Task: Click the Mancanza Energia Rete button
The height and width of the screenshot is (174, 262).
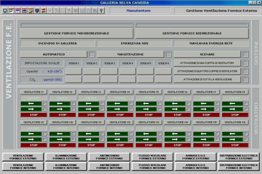Action: pyautogui.click(x=211, y=43)
